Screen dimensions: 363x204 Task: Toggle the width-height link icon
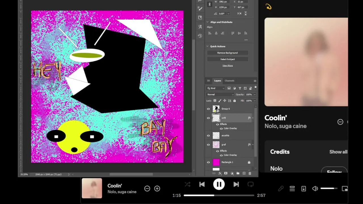[x=210, y=4]
